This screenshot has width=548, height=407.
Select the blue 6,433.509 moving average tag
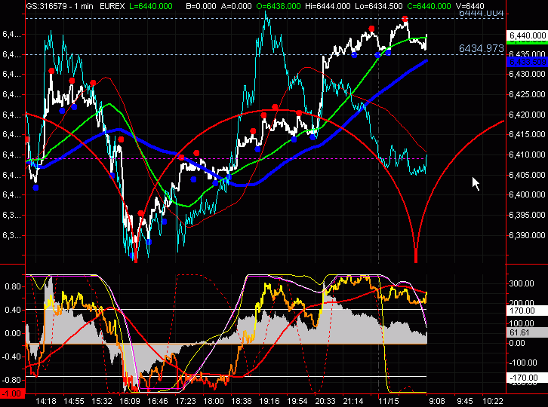point(527,62)
